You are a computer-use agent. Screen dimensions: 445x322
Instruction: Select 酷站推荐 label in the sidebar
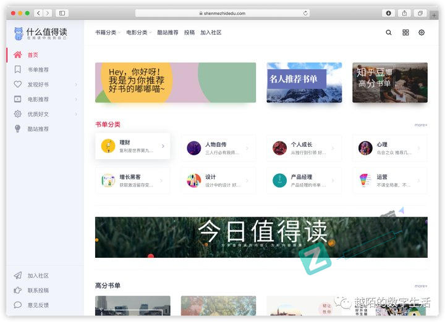38,129
